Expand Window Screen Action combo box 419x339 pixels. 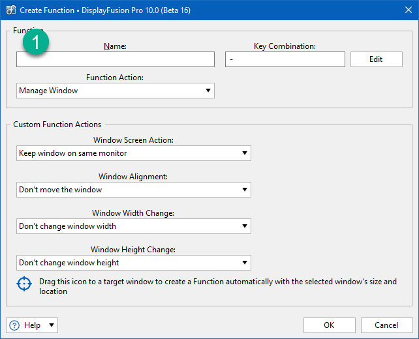tap(134, 153)
